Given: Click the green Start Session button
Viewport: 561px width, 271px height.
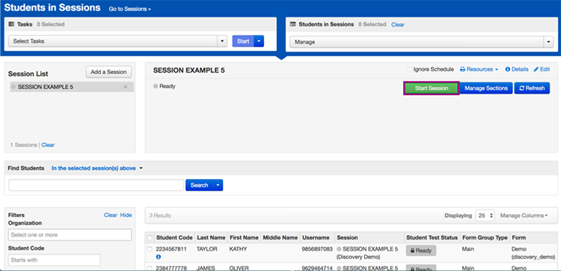Looking at the screenshot, I should (x=432, y=88).
